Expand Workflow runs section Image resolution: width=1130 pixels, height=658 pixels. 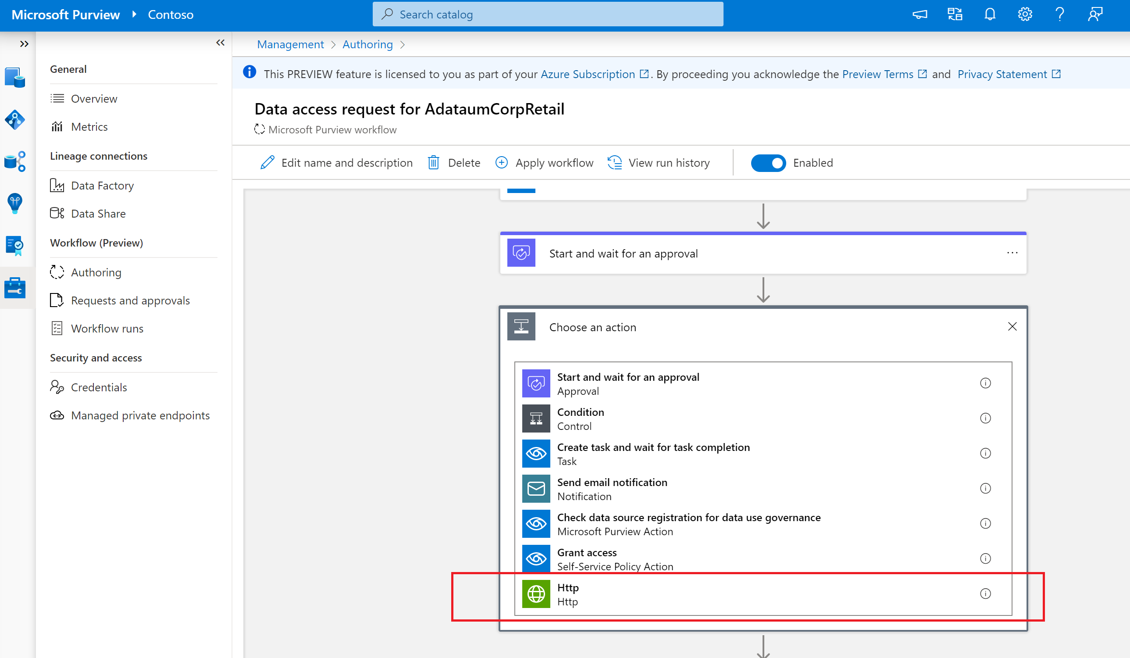click(x=107, y=328)
